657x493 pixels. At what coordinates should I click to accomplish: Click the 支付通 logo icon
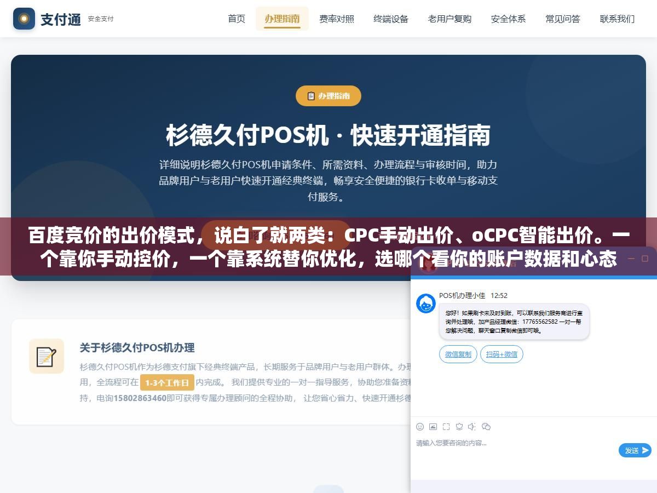pyautogui.click(x=24, y=19)
